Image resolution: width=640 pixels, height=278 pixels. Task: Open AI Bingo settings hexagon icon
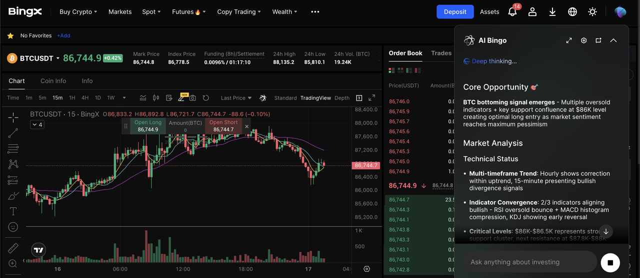point(583,40)
